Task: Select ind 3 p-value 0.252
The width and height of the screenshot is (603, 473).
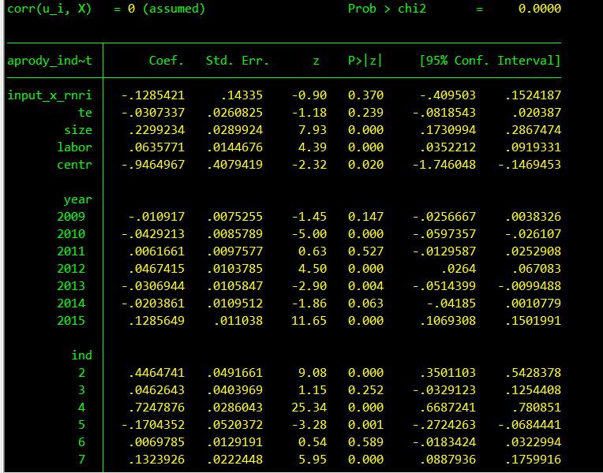Action: click(x=365, y=390)
